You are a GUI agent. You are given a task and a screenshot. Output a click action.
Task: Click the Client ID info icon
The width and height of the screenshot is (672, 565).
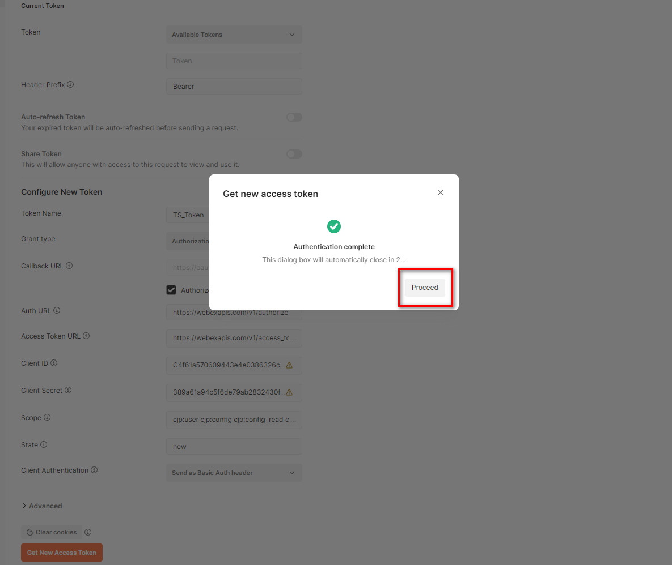[x=54, y=363]
